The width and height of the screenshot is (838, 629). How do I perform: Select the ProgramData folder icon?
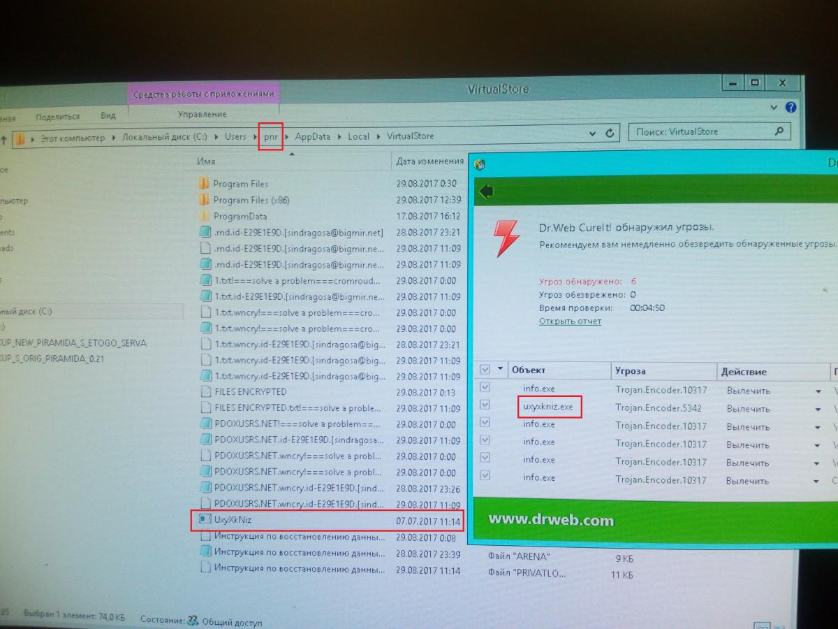[204, 216]
